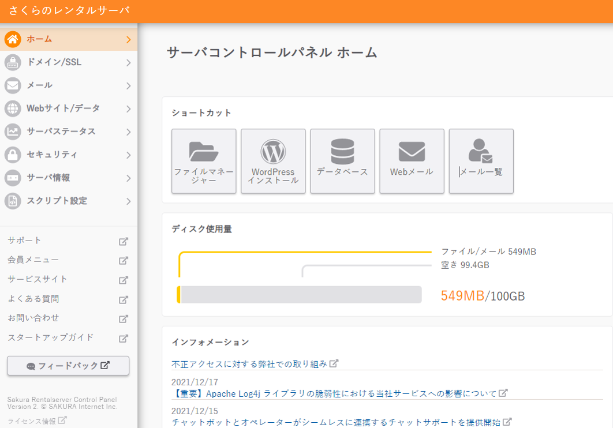Click external link icon beside スタートアップガイド
613x428 pixels.
pos(124,338)
